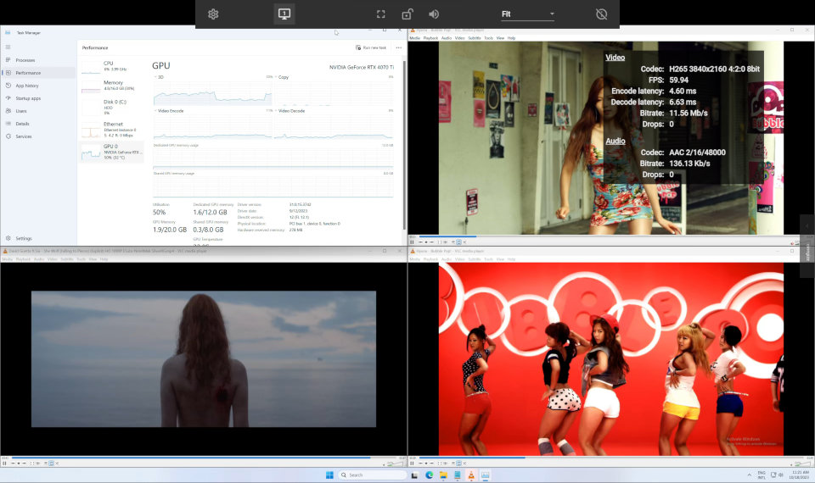Click the Windows Start button
The width and height of the screenshot is (815, 483).
coord(328,475)
